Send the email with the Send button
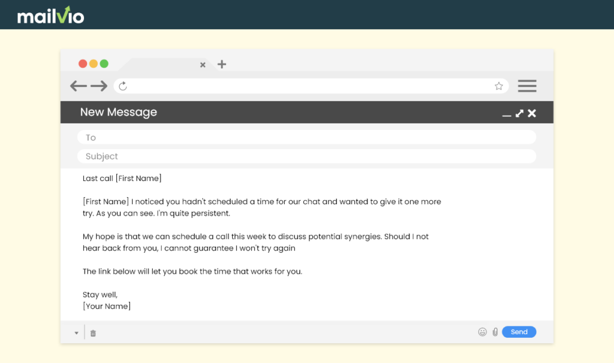Image resolution: width=614 pixels, height=363 pixels. 519,332
